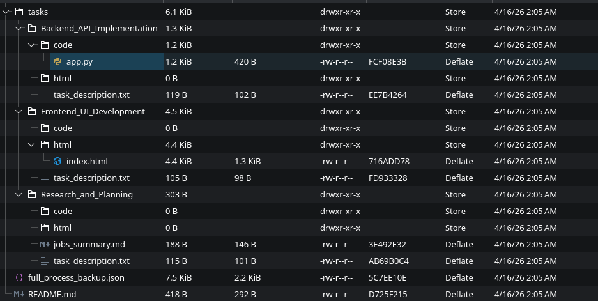
Task: Collapse the Frontend_UI_Development folder
Action: pyautogui.click(x=19, y=112)
